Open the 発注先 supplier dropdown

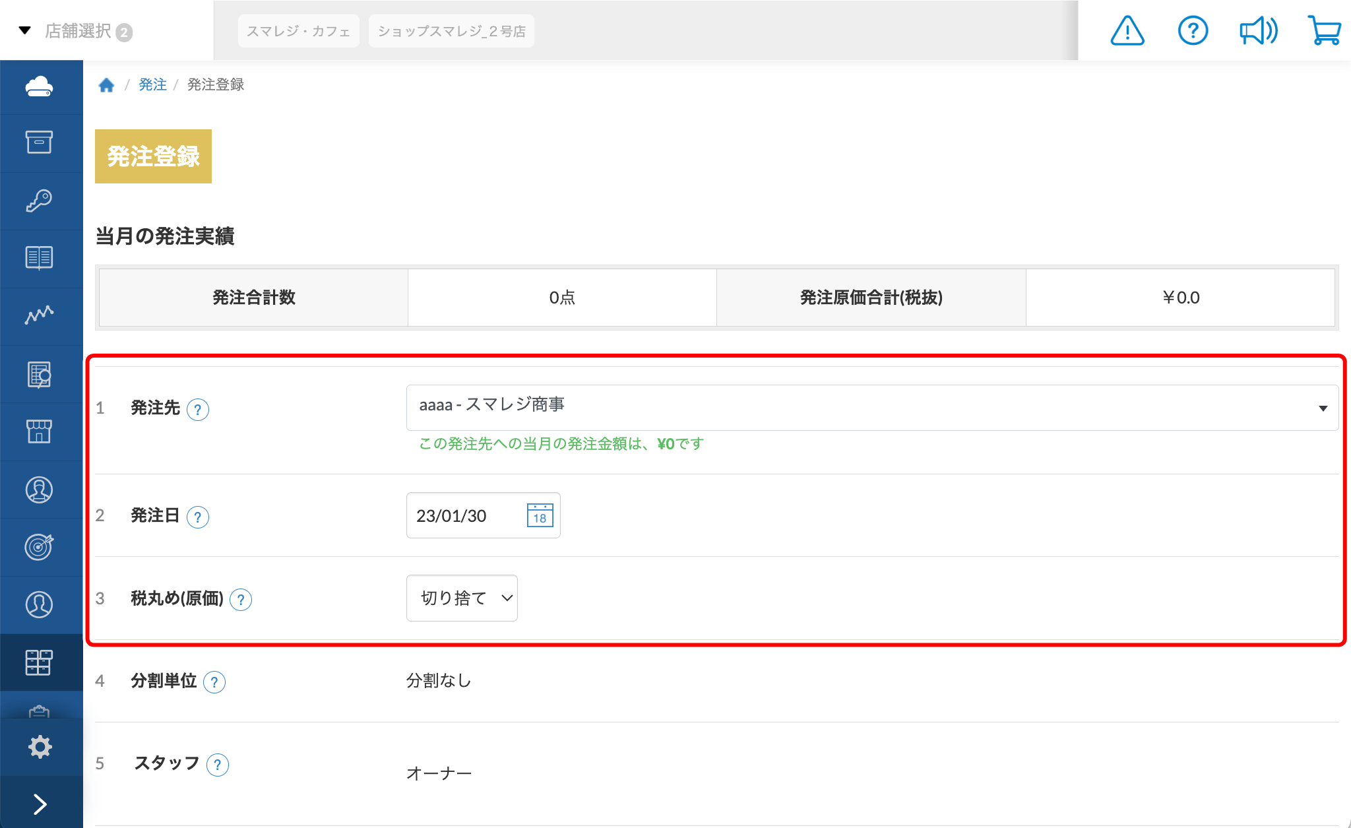(872, 408)
